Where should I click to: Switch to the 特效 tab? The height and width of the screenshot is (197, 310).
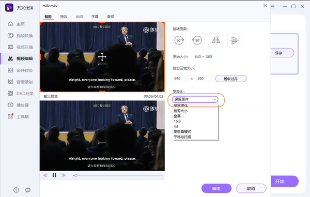tap(64, 17)
